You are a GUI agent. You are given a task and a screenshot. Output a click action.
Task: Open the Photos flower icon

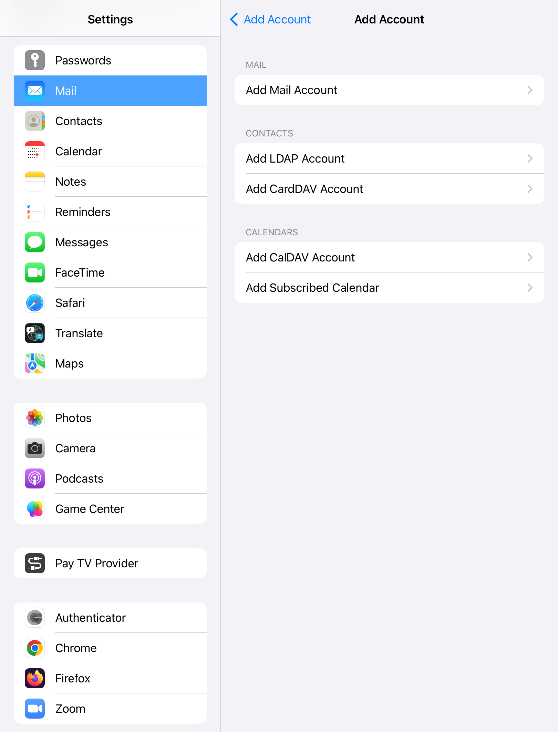point(35,418)
